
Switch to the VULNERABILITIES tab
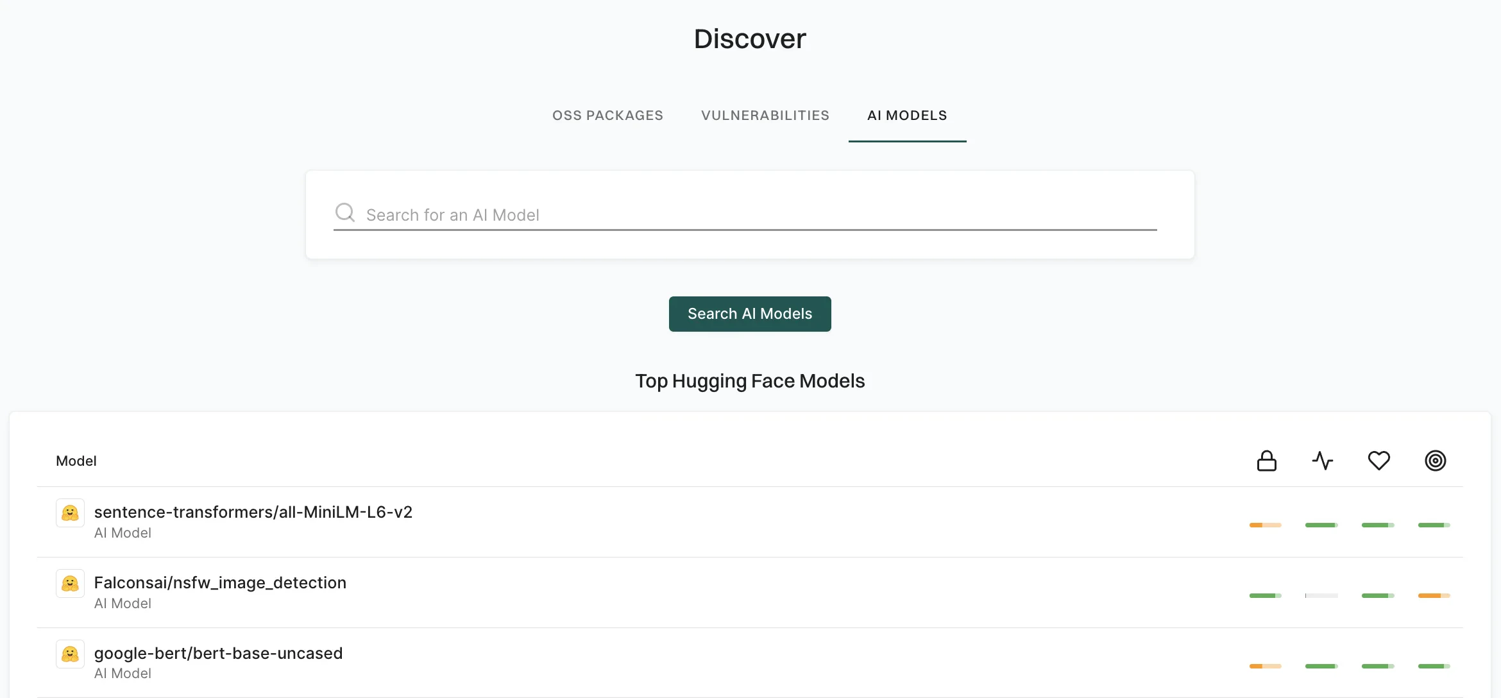tap(765, 115)
